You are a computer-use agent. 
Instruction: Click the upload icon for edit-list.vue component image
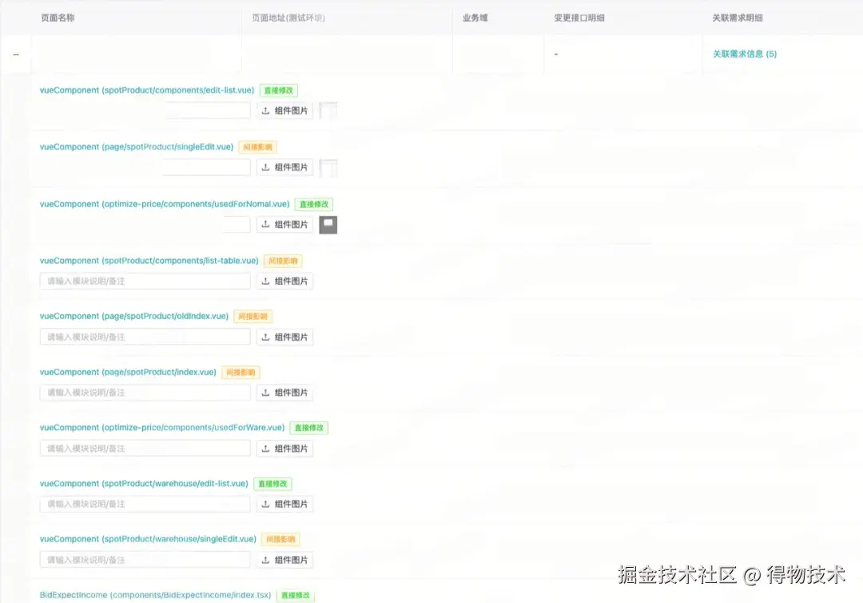(268, 110)
